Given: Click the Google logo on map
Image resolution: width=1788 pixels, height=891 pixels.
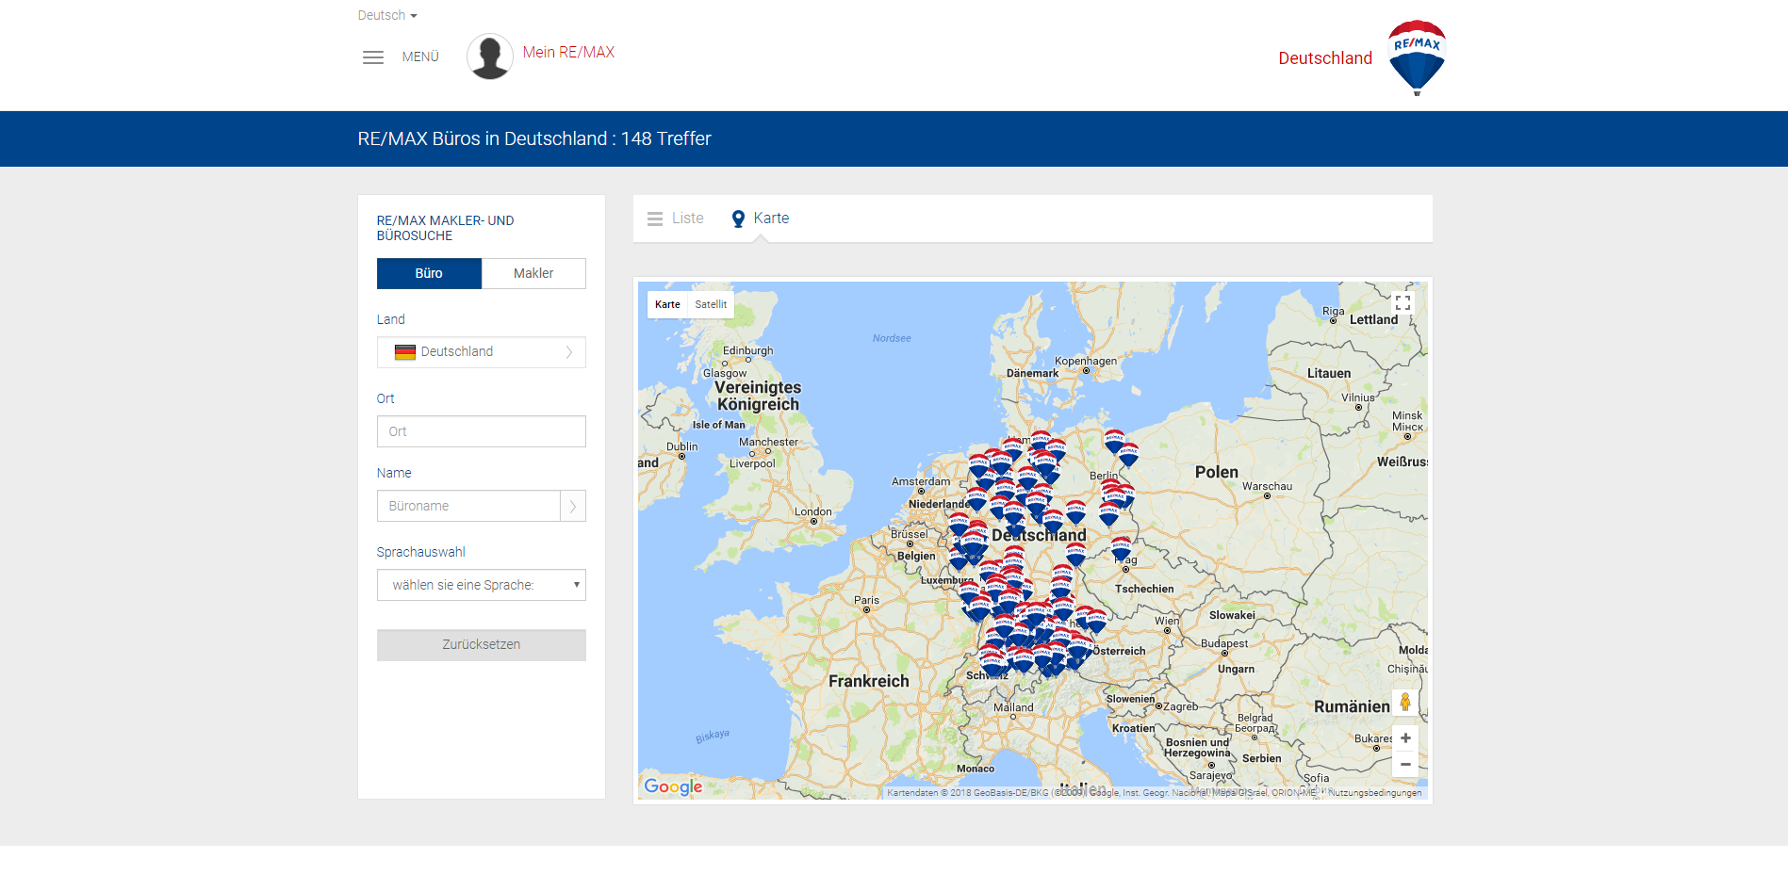Looking at the screenshot, I should pos(673,786).
